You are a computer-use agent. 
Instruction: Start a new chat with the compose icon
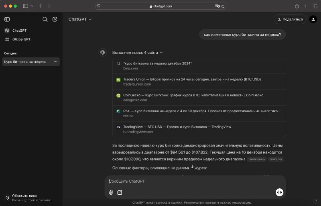(x=55, y=19)
